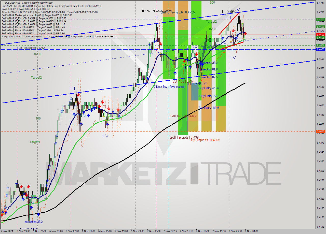The image size is (326, 234).
Task: Select the 'Buy Stoploss | 0.4382' label
Action: [x=205, y=140]
